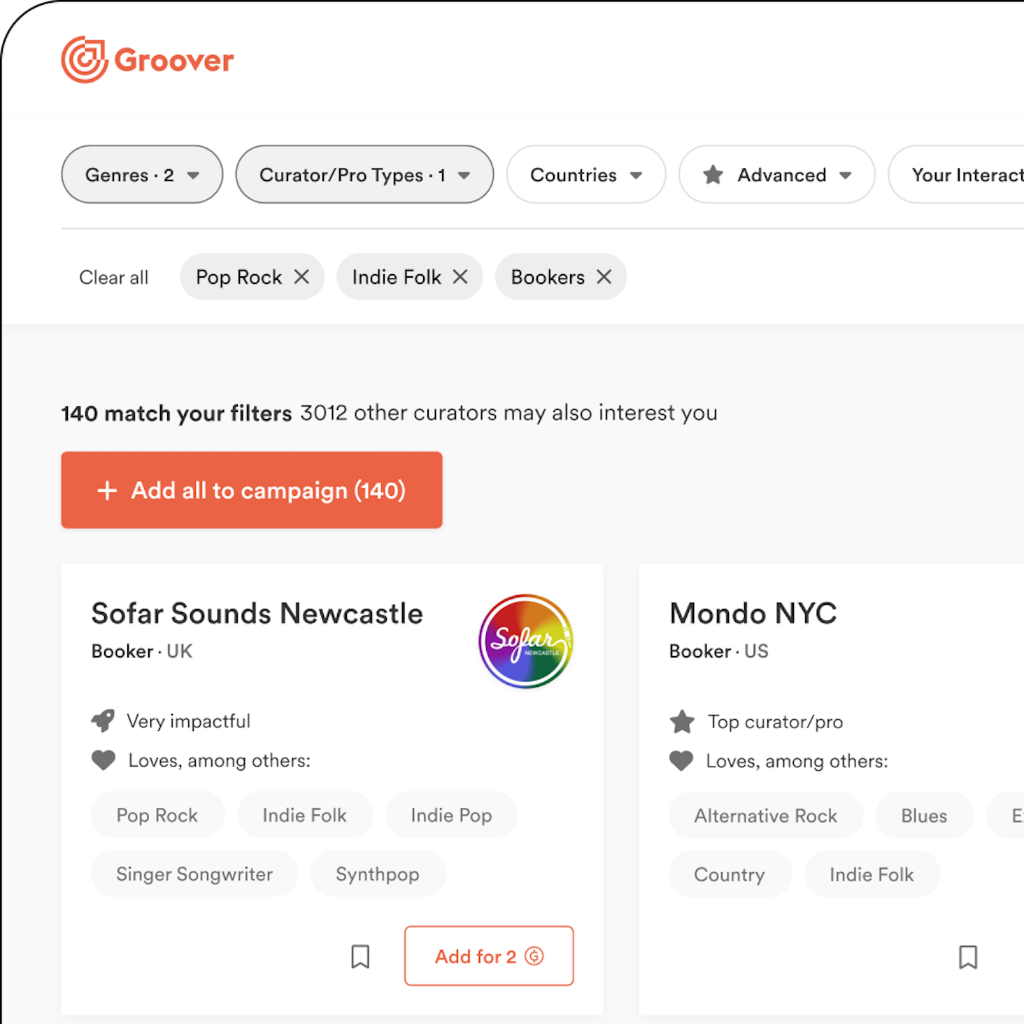Click heart icon on Mondo NYC card
This screenshot has height=1024, width=1024.
coord(681,760)
